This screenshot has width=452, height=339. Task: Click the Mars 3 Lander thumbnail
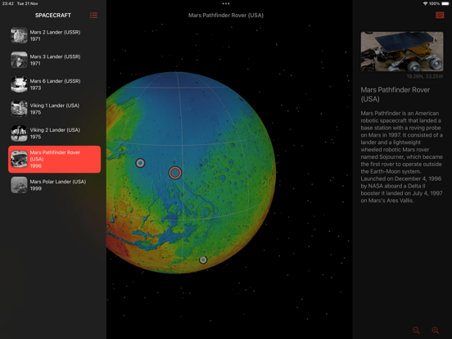pyautogui.click(x=19, y=60)
